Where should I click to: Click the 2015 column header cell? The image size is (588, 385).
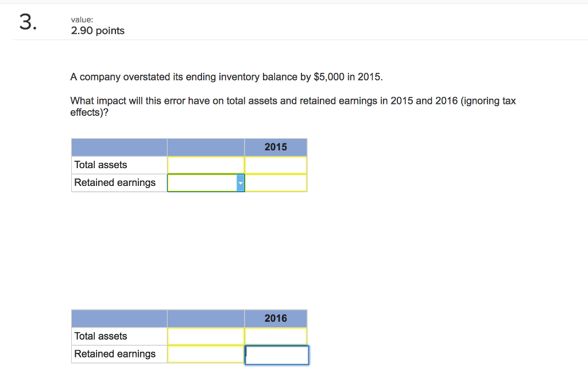pyautogui.click(x=276, y=147)
